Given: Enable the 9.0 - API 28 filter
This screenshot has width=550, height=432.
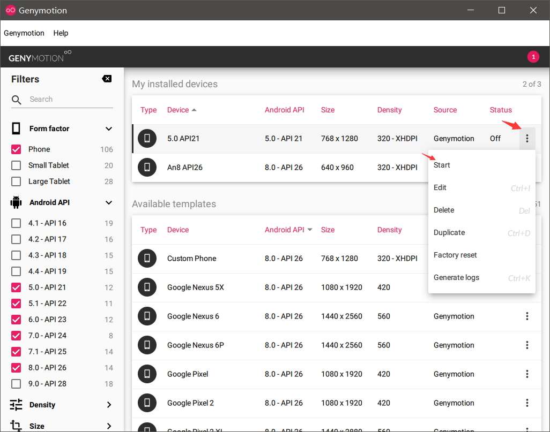Looking at the screenshot, I should [x=16, y=384].
